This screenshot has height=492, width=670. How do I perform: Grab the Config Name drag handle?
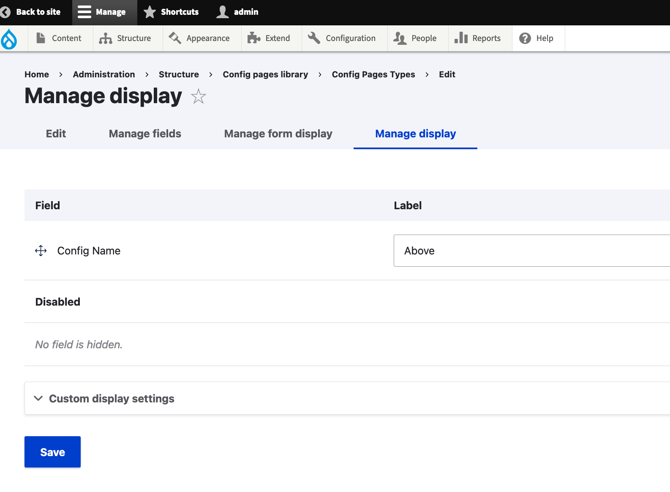click(41, 251)
